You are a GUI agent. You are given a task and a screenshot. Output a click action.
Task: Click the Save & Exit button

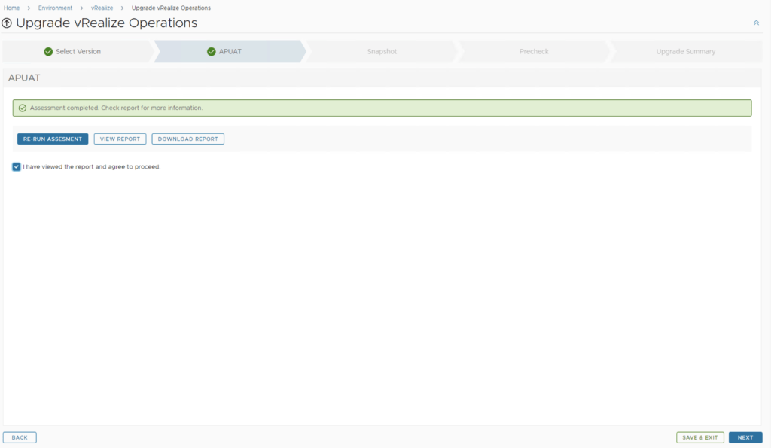699,437
